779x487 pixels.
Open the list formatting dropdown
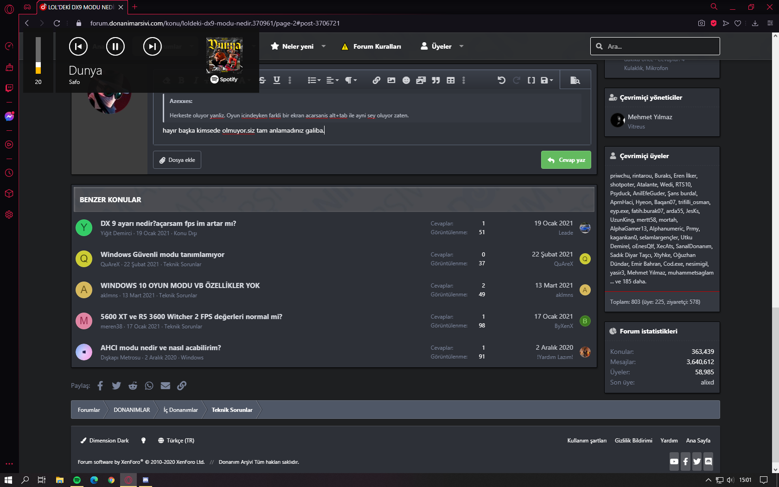pyautogui.click(x=314, y=80)
